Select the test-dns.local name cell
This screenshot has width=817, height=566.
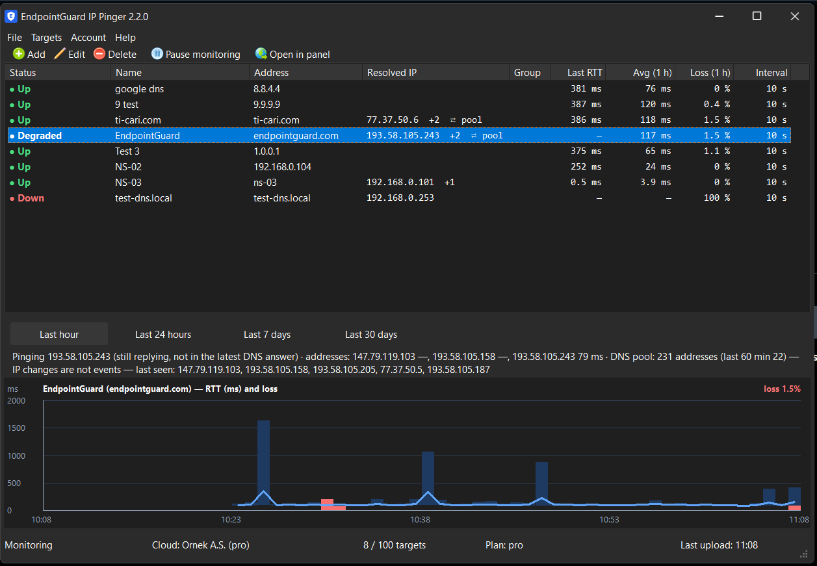pos(144,198)
